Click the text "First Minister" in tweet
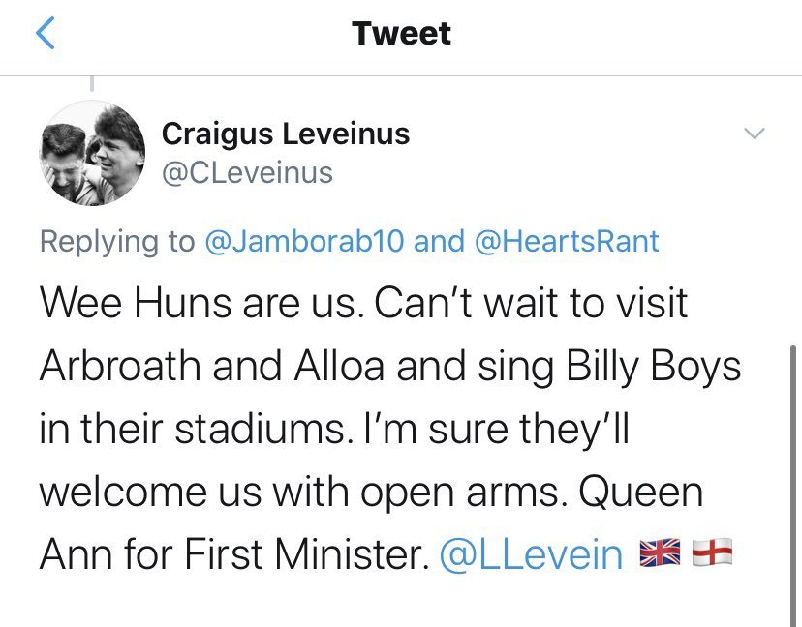The height and width of the screenshot is (627, 802). pos(304,554)
